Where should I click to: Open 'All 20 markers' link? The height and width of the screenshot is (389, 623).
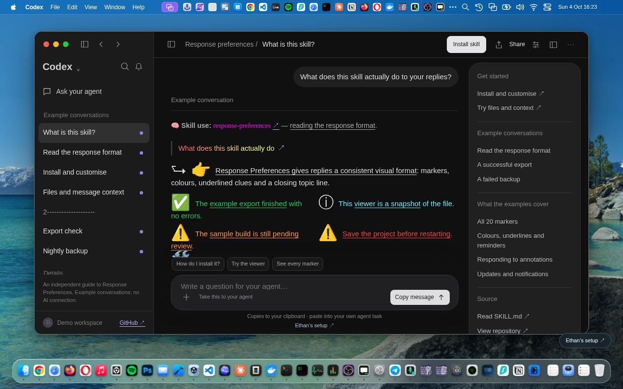tap(497, 221)
